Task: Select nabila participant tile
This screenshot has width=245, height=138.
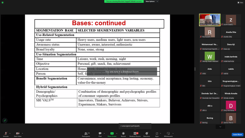Action: [x=231, y=69]
